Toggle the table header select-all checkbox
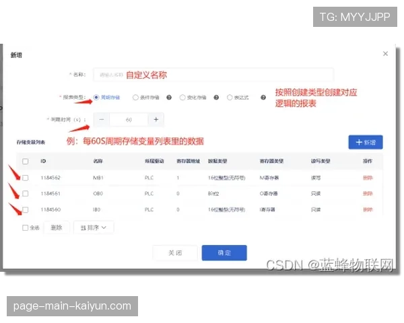The width and height of the screenshot is (404, 323). 26,161
